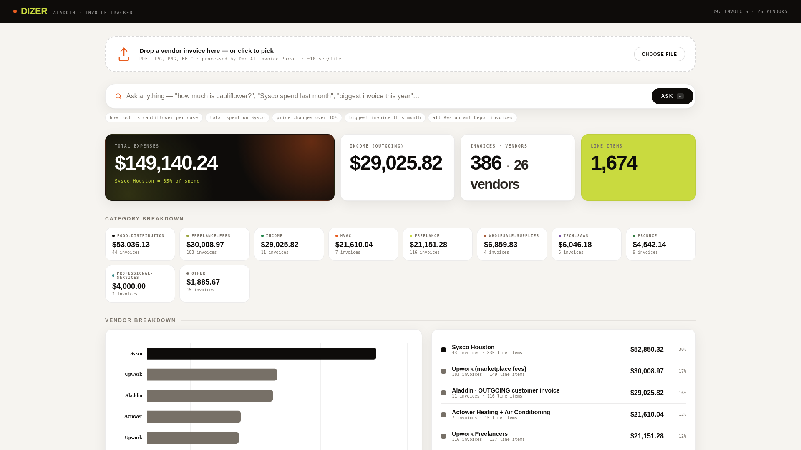Click the Upwork (marketplace fees) vendor name
The width and height of the screenshot is (801, 450).
[489, 369]
